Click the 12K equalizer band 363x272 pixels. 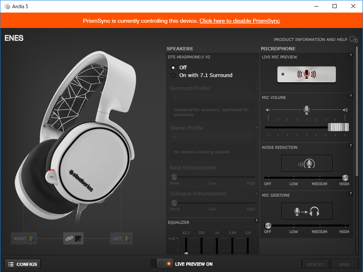point(248,246)
